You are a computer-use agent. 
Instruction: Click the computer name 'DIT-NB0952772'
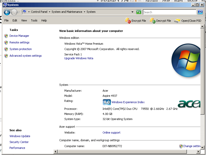click(112, 146)
